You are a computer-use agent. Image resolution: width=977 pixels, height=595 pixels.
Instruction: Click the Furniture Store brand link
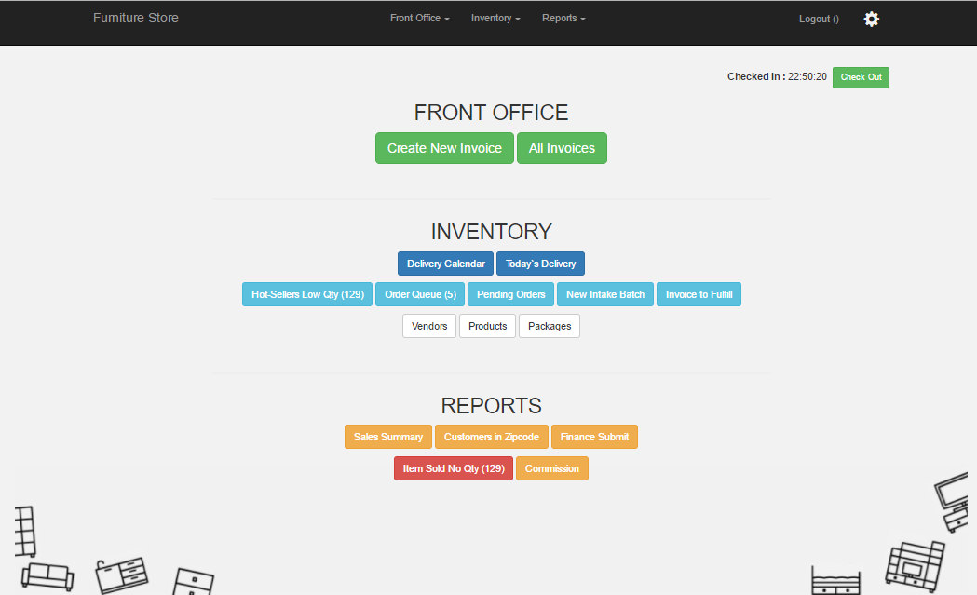136,18
